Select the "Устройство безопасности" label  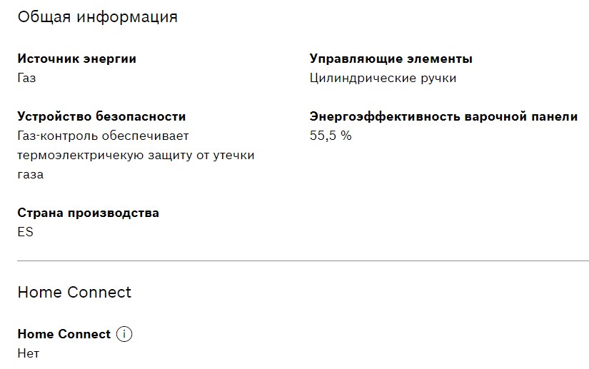point(101,116)
